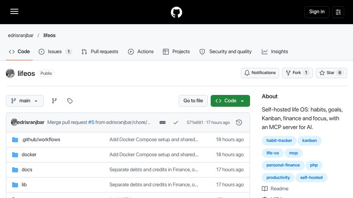
Task: Select the mcp topic tag
Action: 293,153
